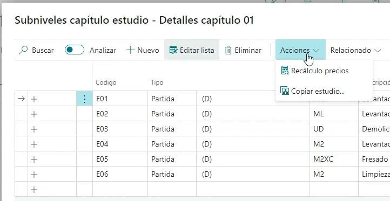
Task: Click the empty Tipo cell in the new row
Action: click(172, 189)
